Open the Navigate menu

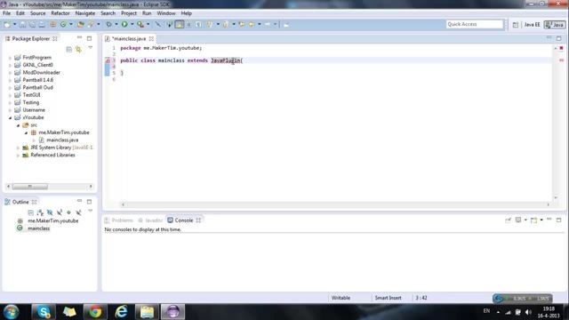pos(85,13)
